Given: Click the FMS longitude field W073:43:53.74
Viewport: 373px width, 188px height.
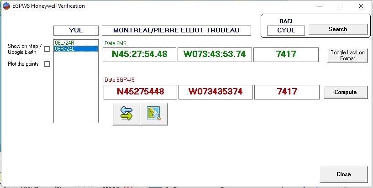Looking at the screenshot, I should tap(214, 54).
